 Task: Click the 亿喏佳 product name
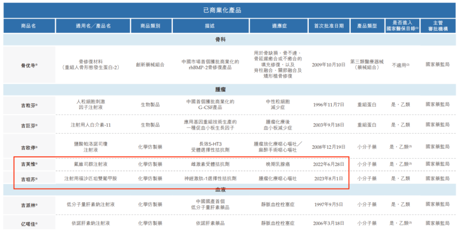pyautogui.click(x=29, y=224)
